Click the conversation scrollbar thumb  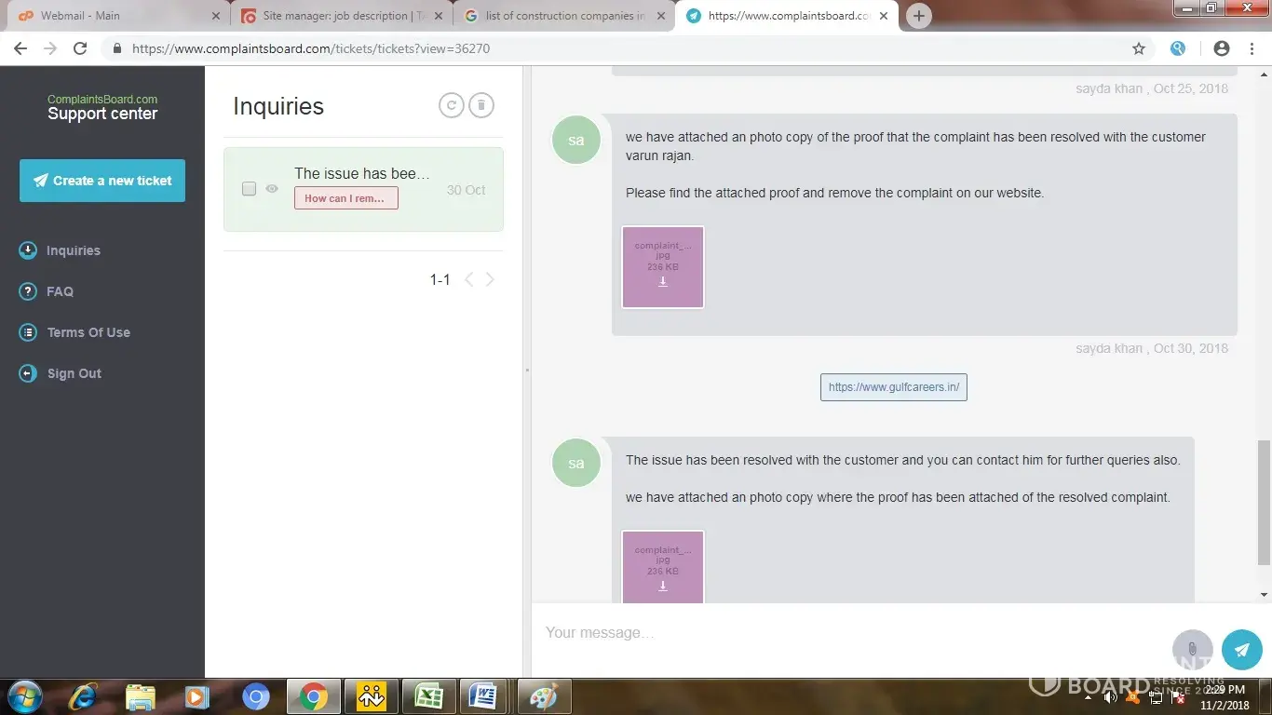(x=1264, y=503)
